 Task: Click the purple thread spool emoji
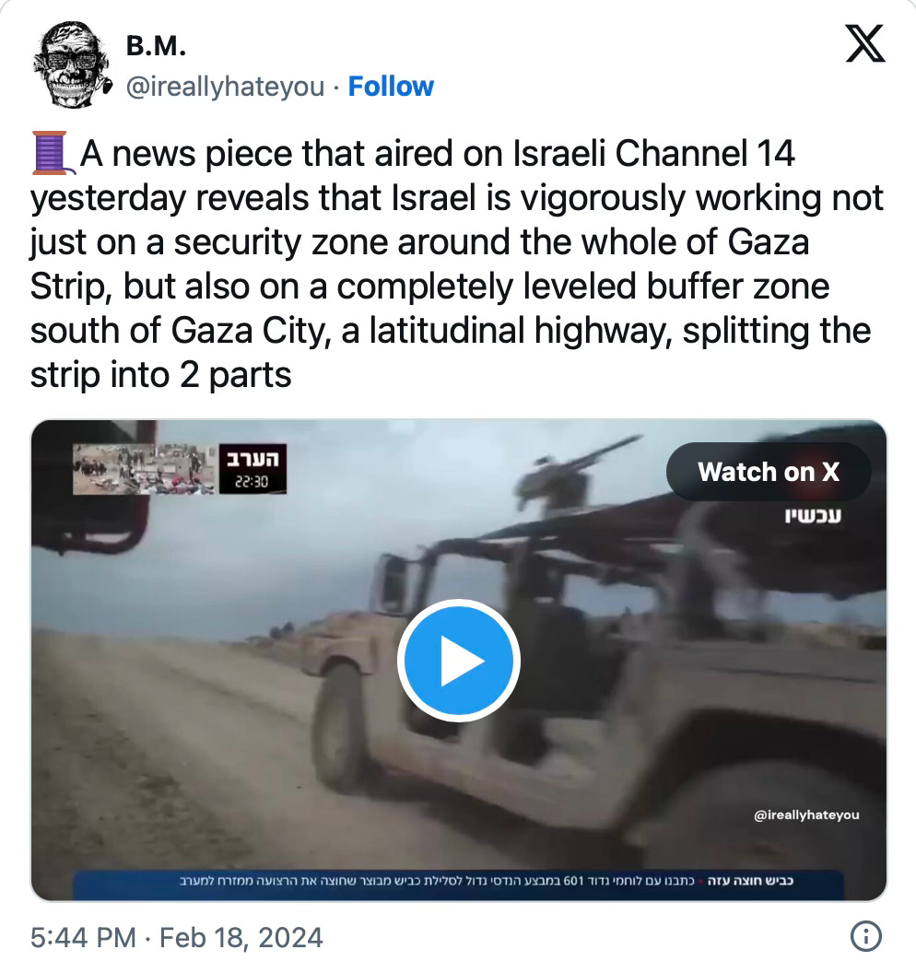[53, 153]
